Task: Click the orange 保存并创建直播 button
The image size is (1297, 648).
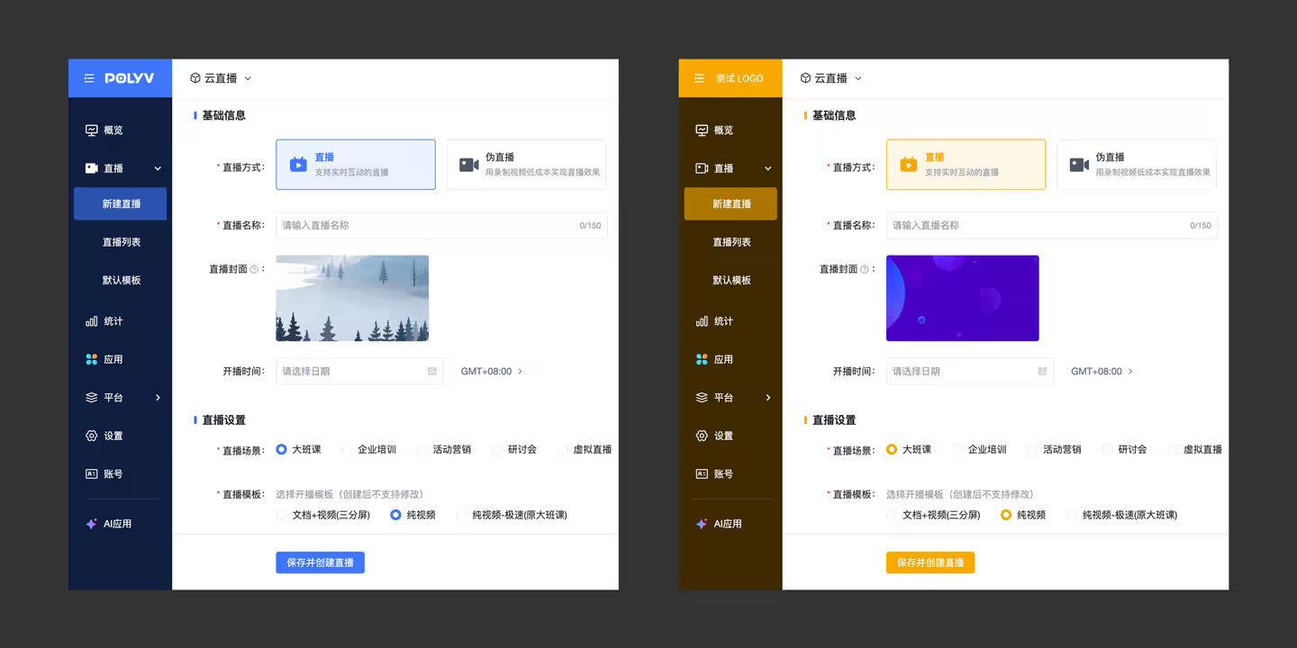Action: tap(930, 562)
